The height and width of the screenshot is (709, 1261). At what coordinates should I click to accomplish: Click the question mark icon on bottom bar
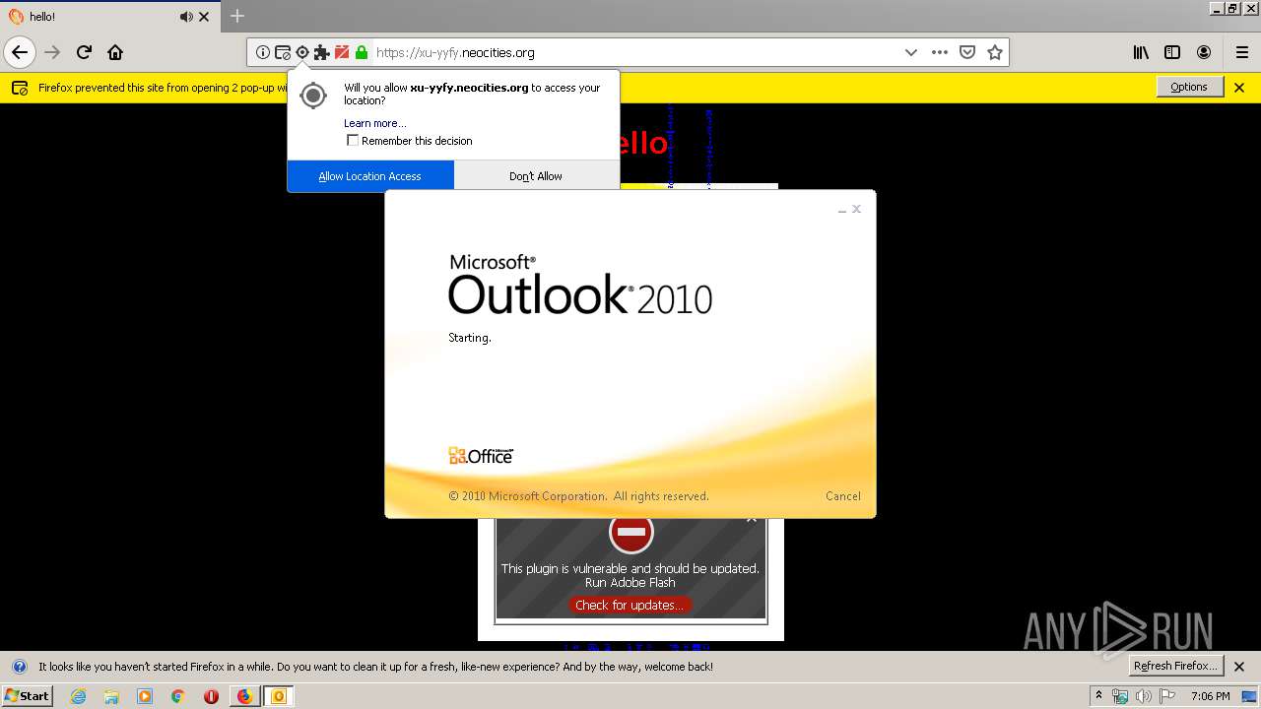coord(19,667)
